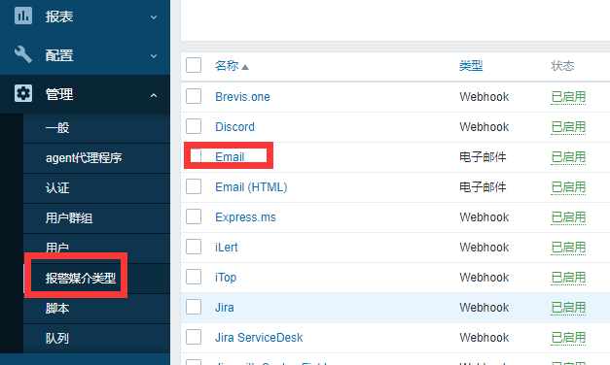Collapse the 管理 menu chevron
The image size is (610, 365).
[x=154, y=95]
